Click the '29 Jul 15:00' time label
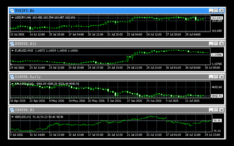The width and height of the screenshot is (234, 146). click(x=76, y=68)
